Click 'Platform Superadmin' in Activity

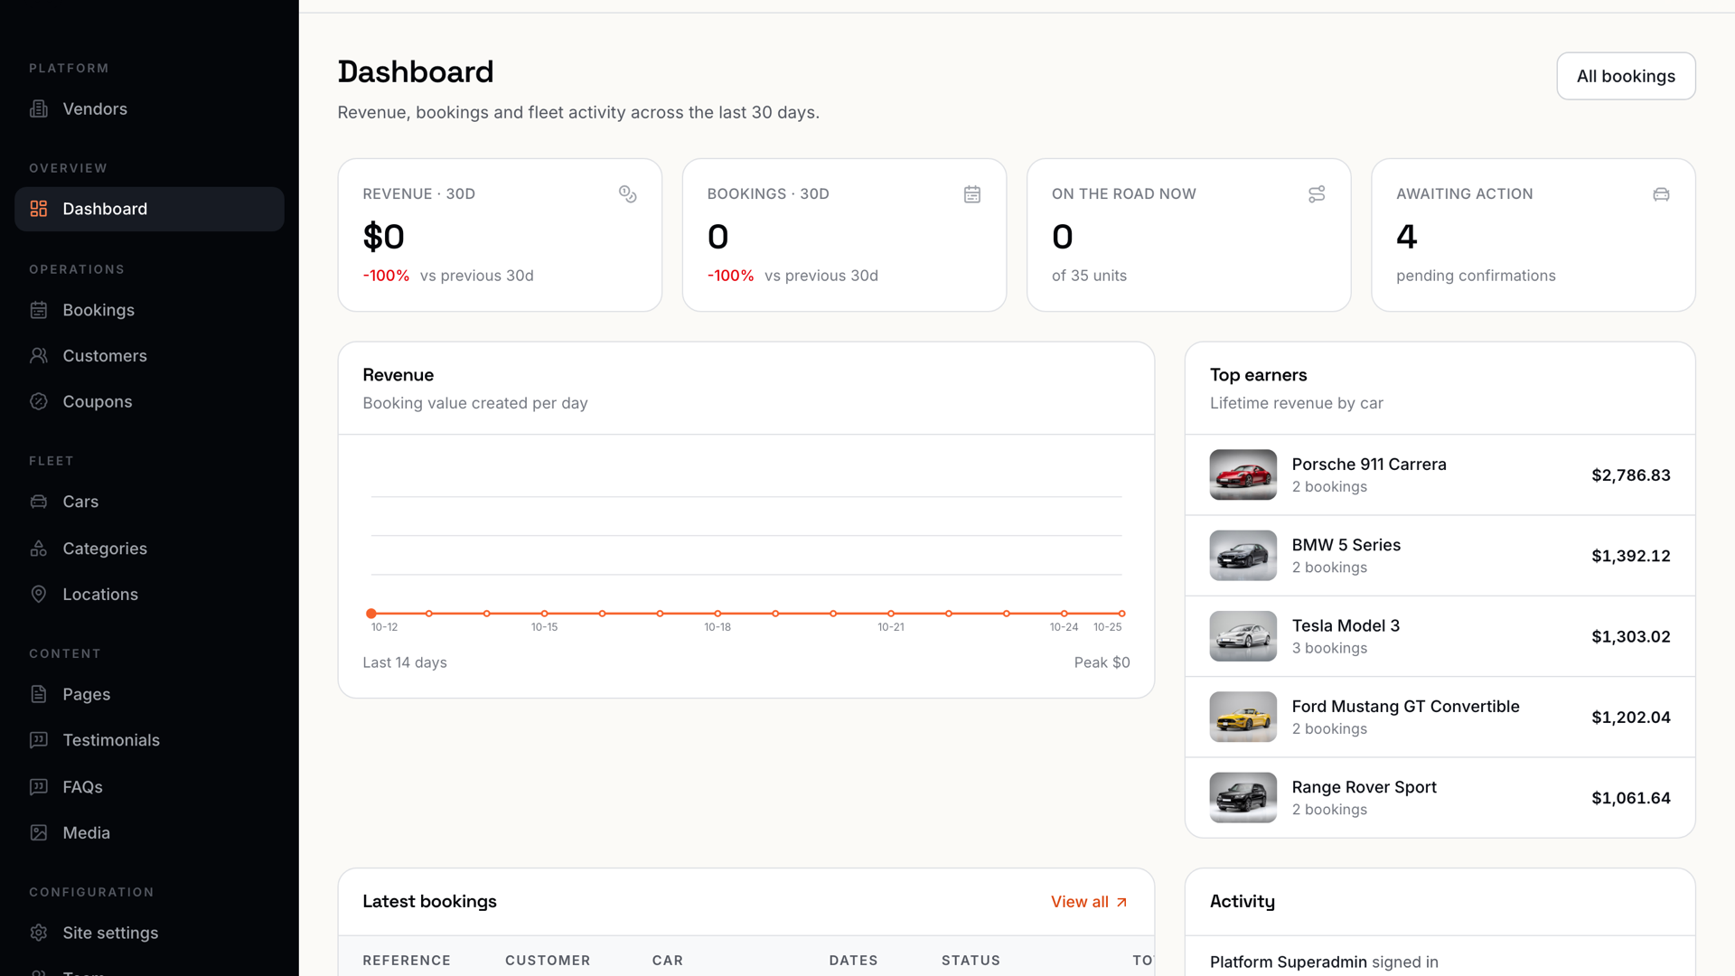(1288, 962)
